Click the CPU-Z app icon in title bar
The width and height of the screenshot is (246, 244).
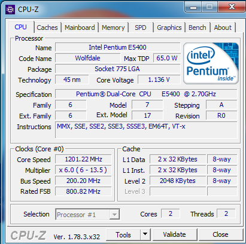pos(10,10)
